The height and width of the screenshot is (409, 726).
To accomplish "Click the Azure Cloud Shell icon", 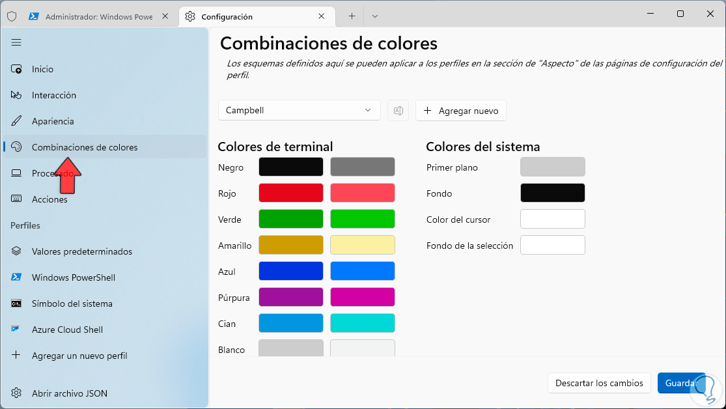I will (17, 330).
